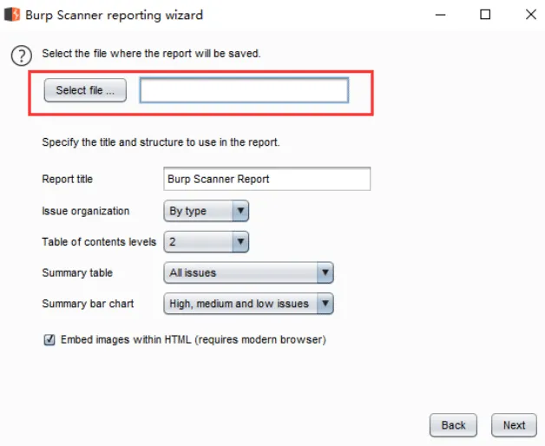545x446 pixels.
Task: Click the report save path field
Action: point(244,90)
